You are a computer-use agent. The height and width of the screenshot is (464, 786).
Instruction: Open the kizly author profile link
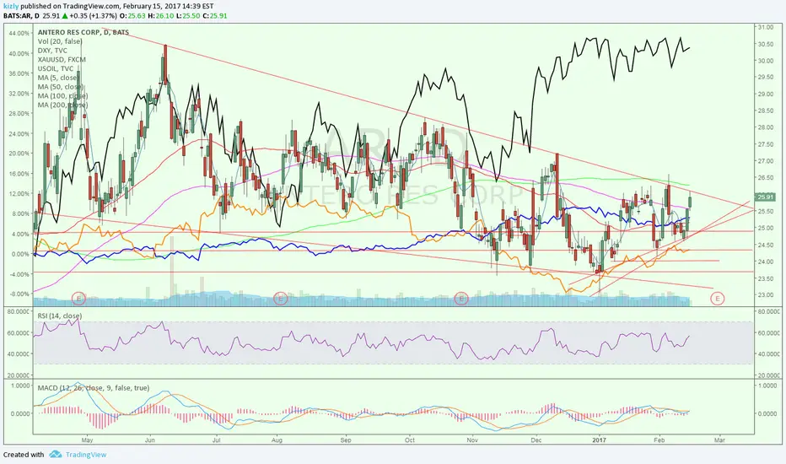coord(10,6)
